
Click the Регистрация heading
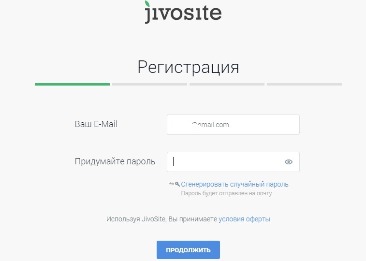pos(188,67)
